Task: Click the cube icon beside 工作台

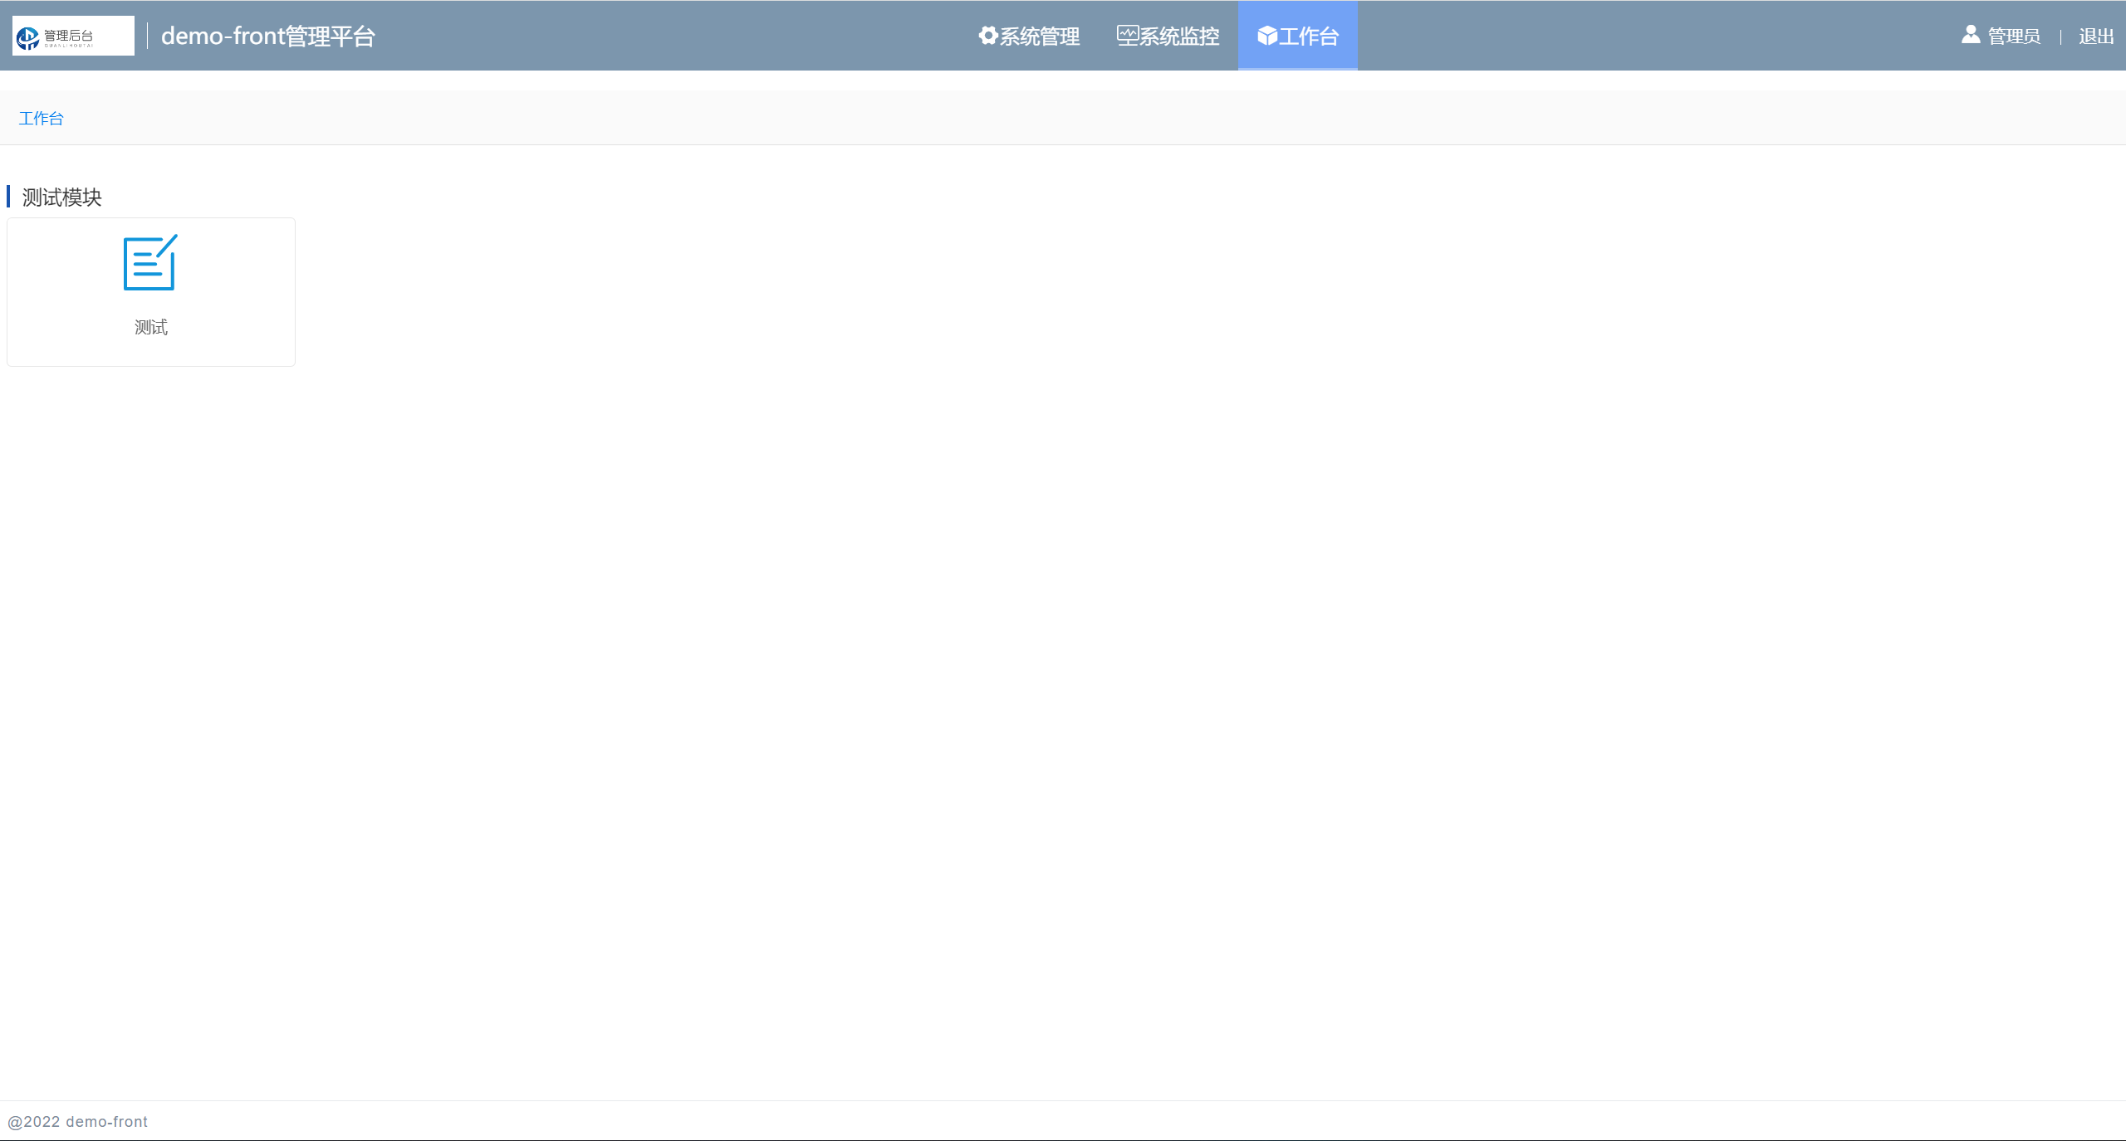Action: point(1266,36)
